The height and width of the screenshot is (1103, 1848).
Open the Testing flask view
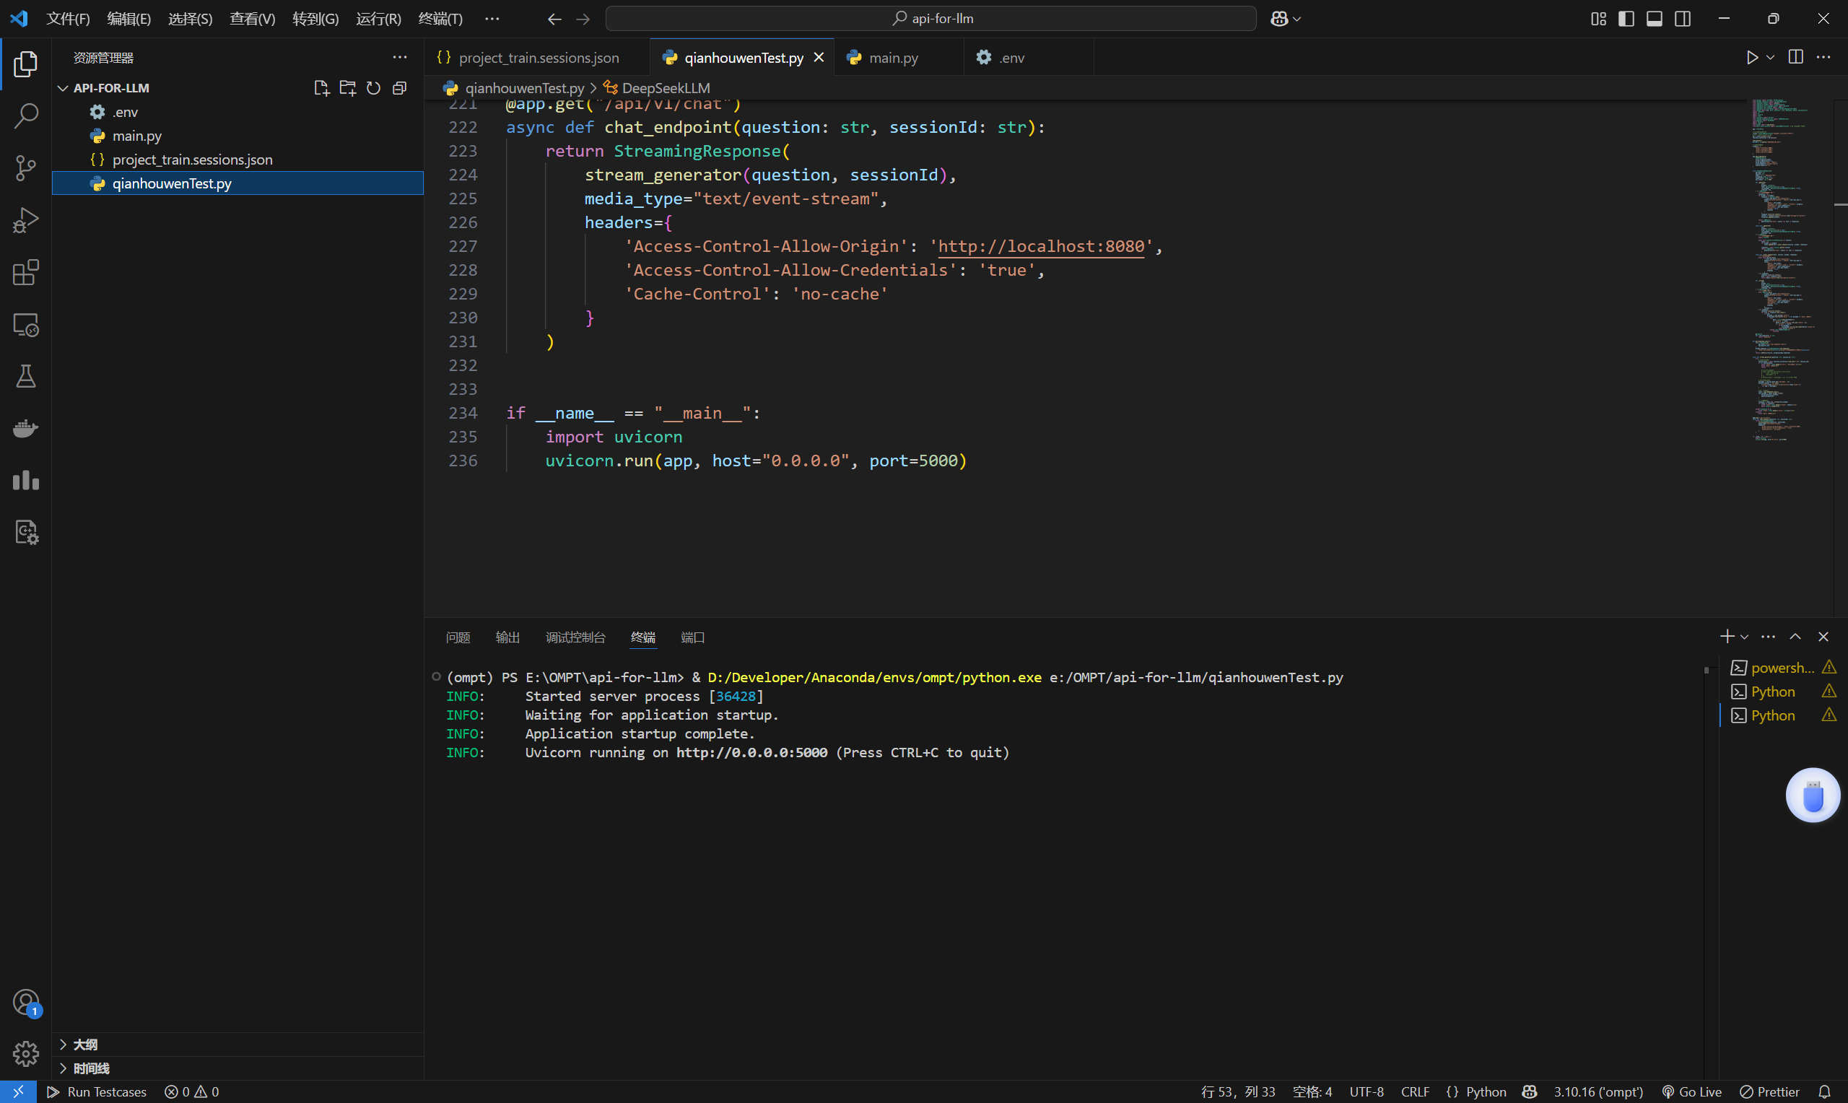pos(26,377)
